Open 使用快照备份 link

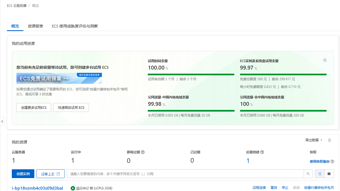pyautogui.click(x=320, y=162)
